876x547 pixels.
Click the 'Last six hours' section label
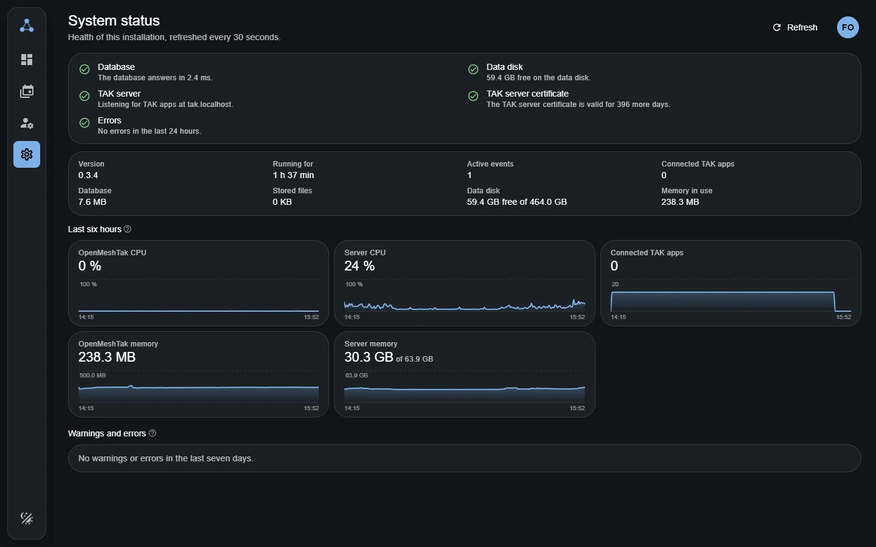[x=95, y=229]
